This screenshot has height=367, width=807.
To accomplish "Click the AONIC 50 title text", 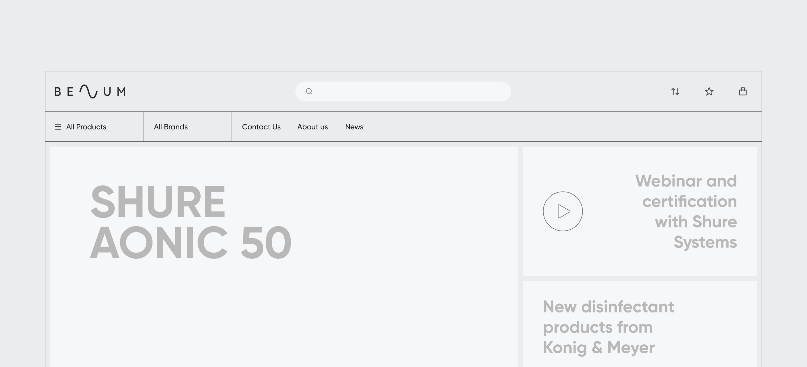I will click(x=191, y=243).
